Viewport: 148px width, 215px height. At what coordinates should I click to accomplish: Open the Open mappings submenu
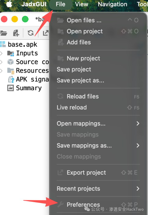[x=98, y=124]
